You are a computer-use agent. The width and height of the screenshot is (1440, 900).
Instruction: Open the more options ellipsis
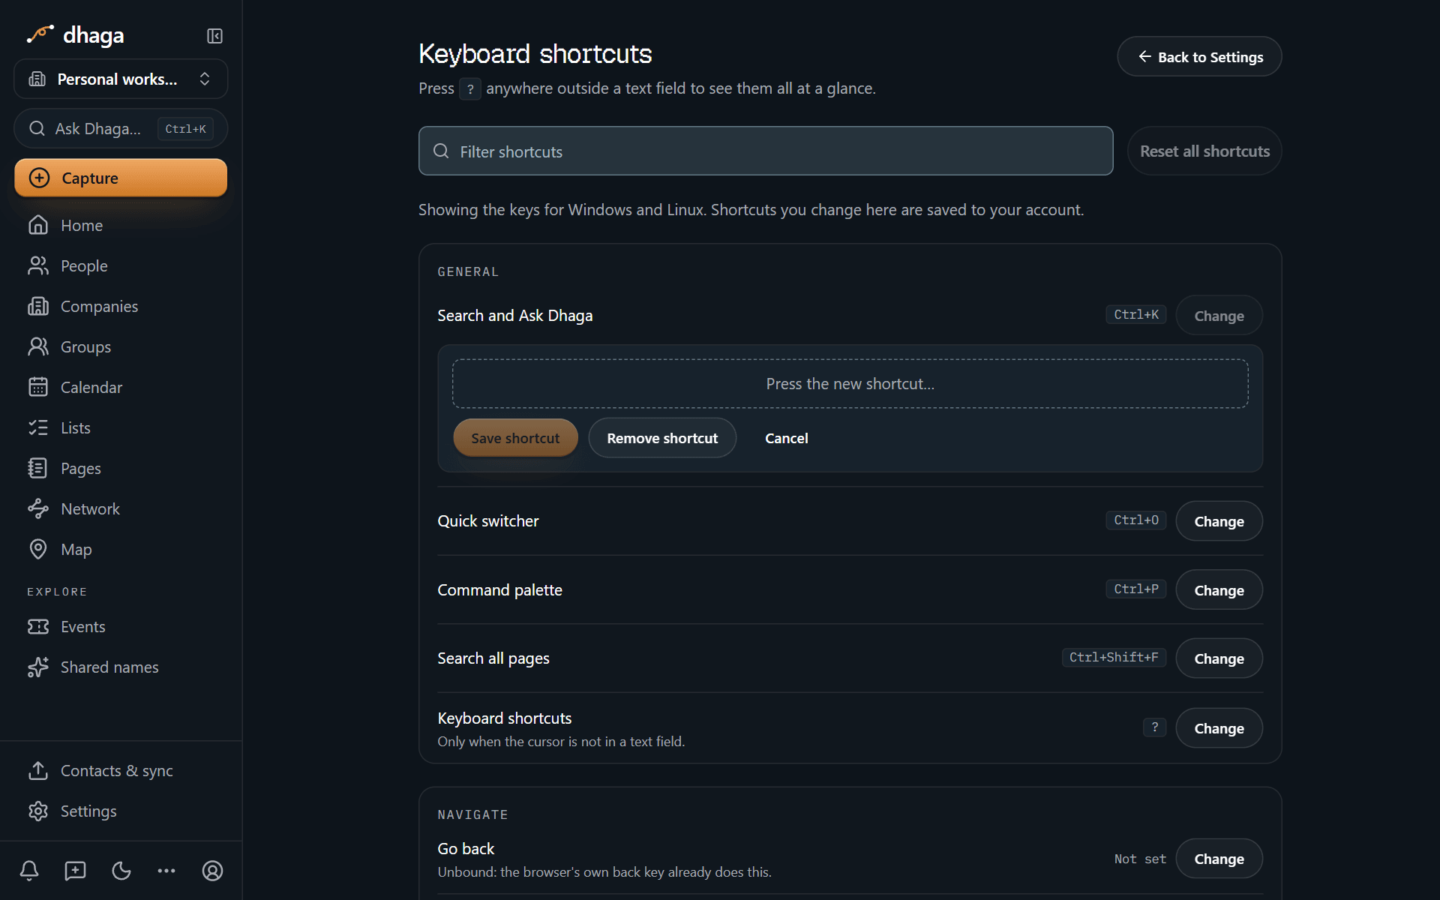166,870
